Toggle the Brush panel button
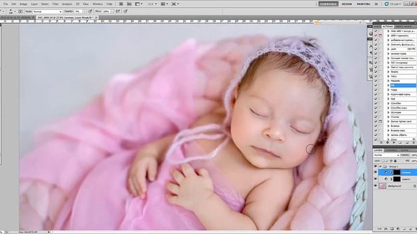 20,12
